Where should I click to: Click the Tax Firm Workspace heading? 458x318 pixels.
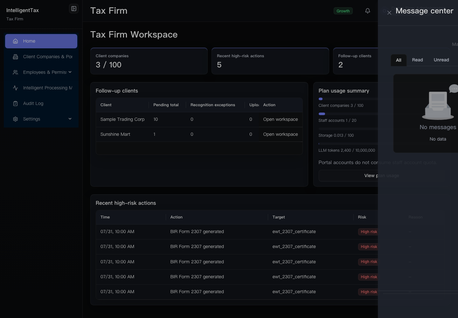[x=134, y=34]
